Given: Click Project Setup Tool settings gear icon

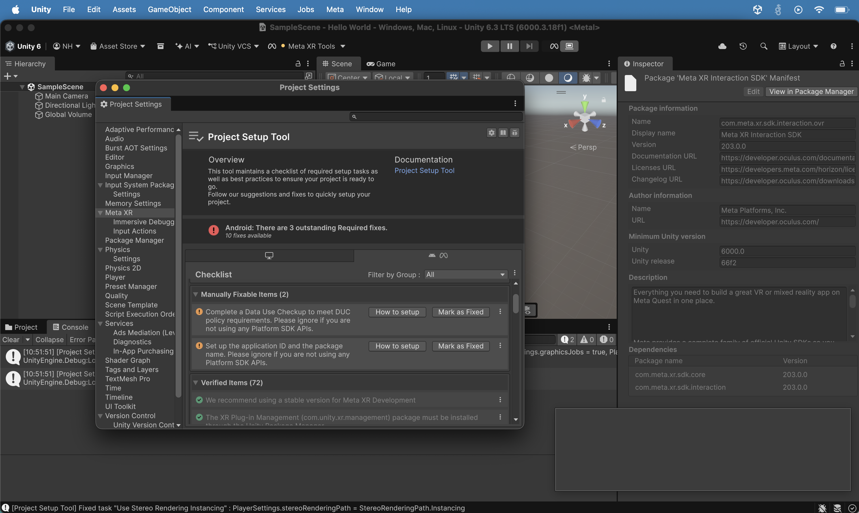Looking at the screenshot, I should (x=492, y=133).
